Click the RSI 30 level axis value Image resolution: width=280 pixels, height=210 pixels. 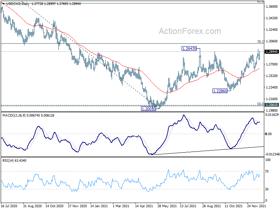pyautogui.click(x=268, y=189)
